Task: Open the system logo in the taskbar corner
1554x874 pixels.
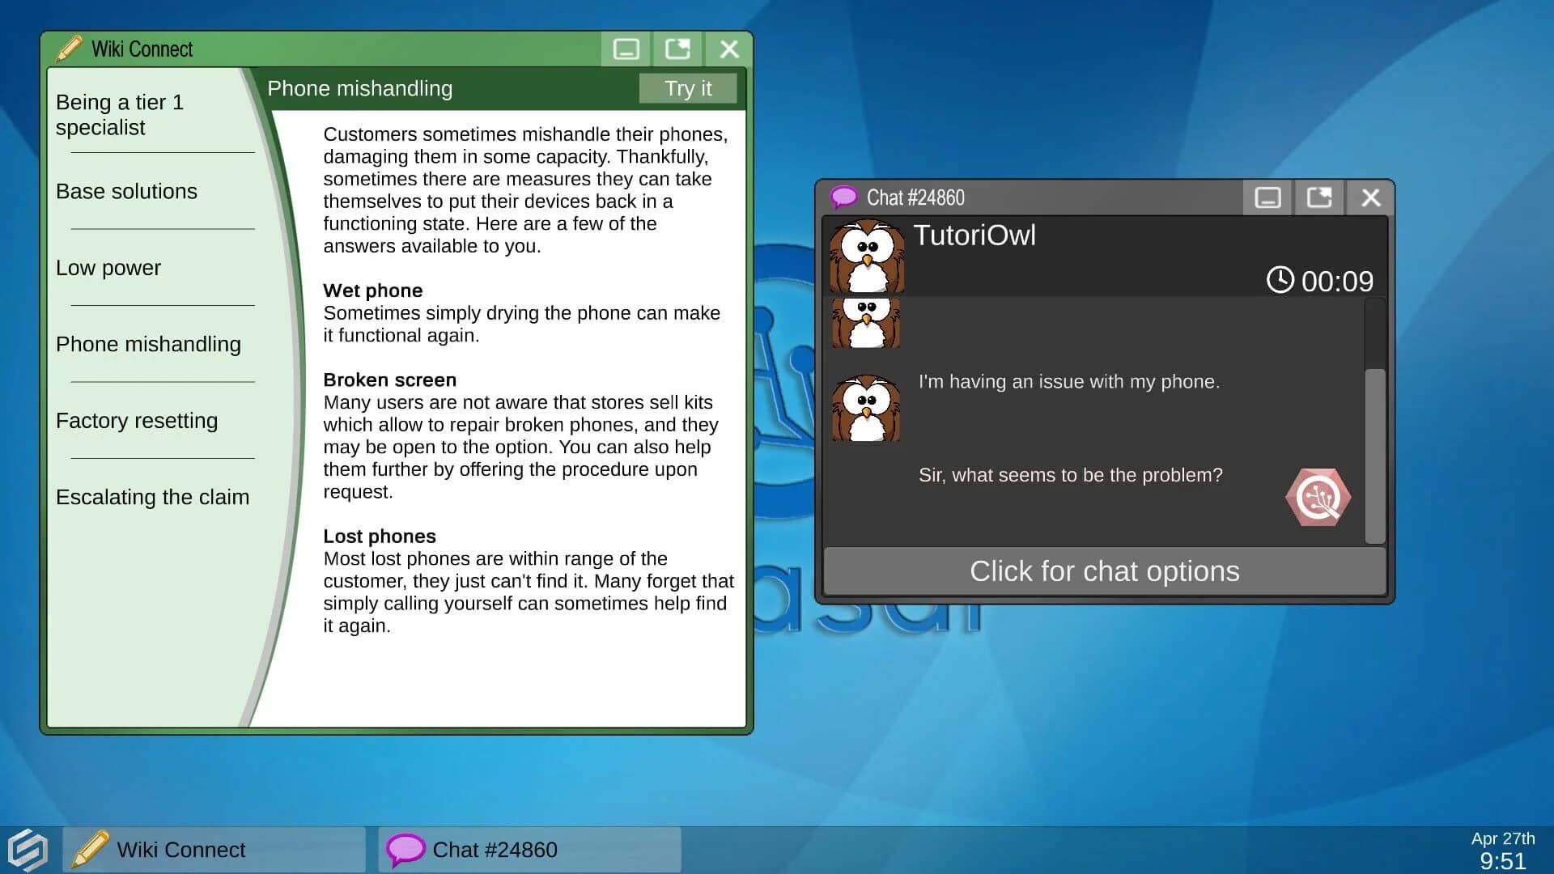Action: point(27,849)
